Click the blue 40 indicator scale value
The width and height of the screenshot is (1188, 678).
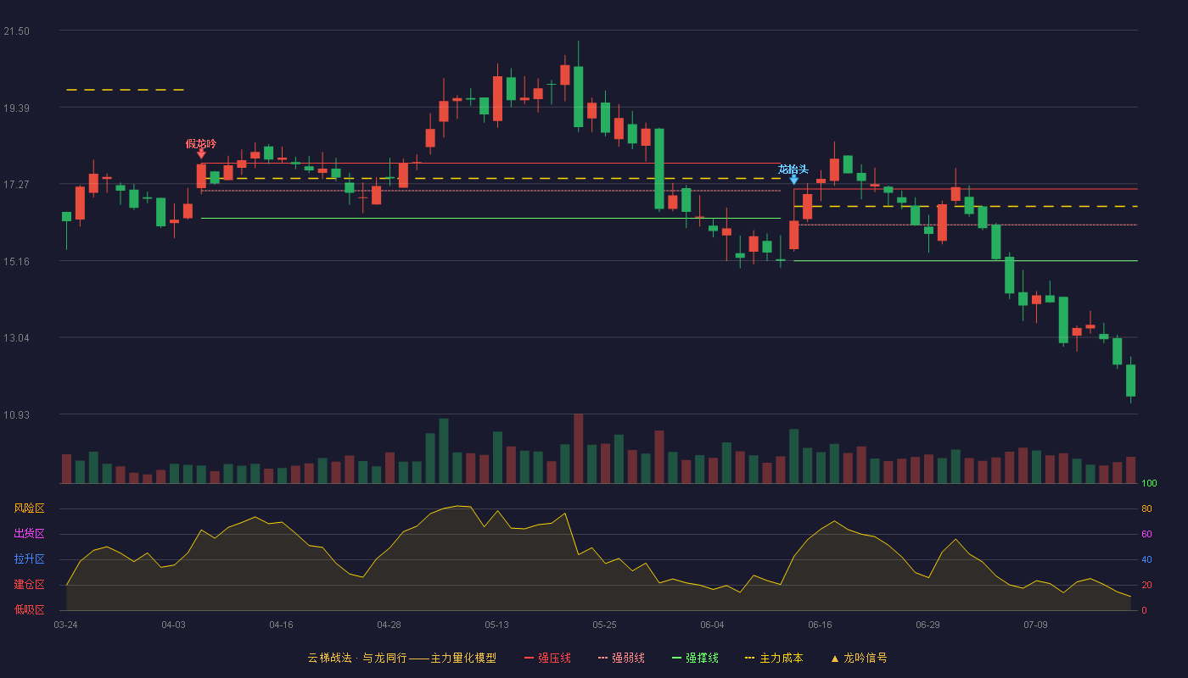(x=1146, y=560)
